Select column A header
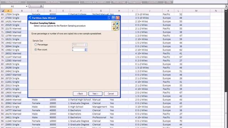Screen dimensions: 228x128 click(x=8, y=11)
